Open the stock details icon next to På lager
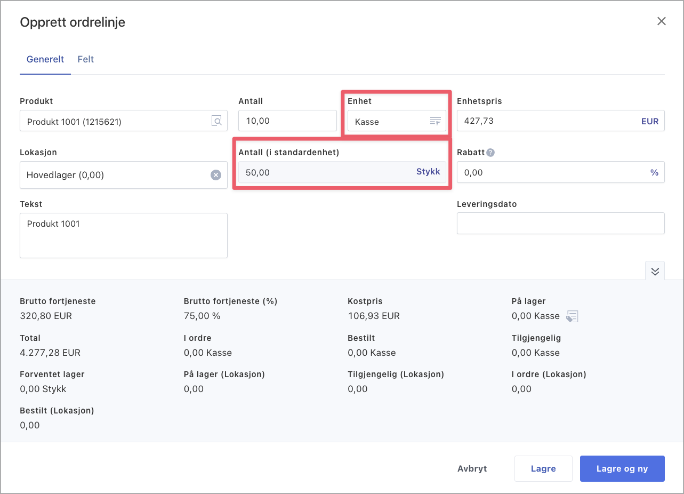 click(572, 316)
